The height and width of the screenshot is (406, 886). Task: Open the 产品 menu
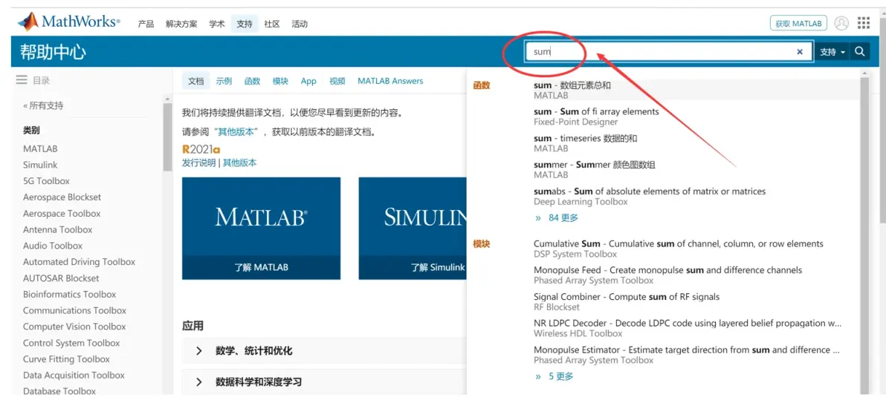(146, 24)
